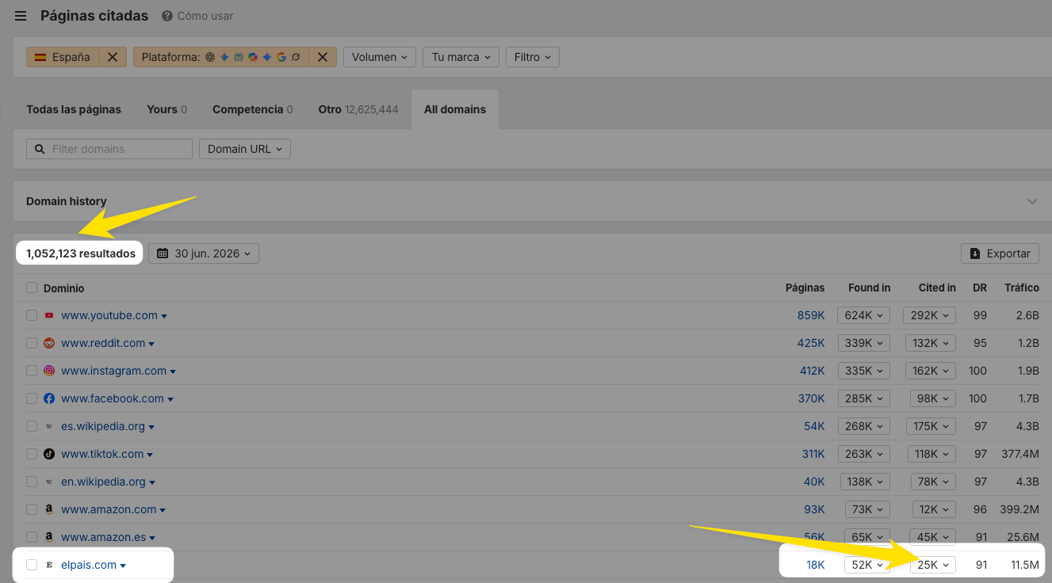Click youtube pages count 859K
The height and width of the screenshot is (583, 1052).
(x=811, y=315)
